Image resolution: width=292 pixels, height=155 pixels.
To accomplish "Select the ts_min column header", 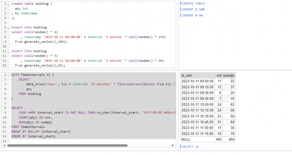I will click(197, 75).
